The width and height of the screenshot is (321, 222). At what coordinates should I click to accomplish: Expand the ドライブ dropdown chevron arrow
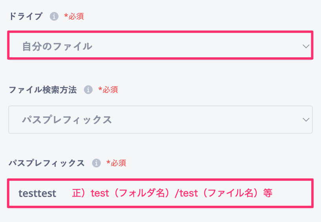point(306,46)
